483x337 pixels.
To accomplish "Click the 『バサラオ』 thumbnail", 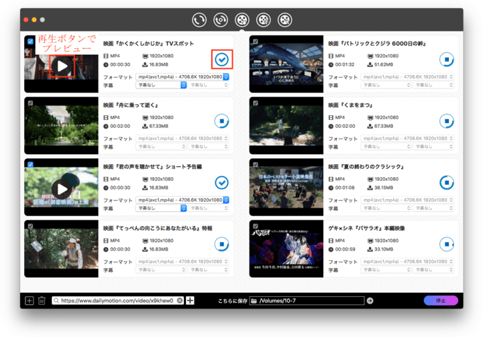I will [x=286, y=249].
